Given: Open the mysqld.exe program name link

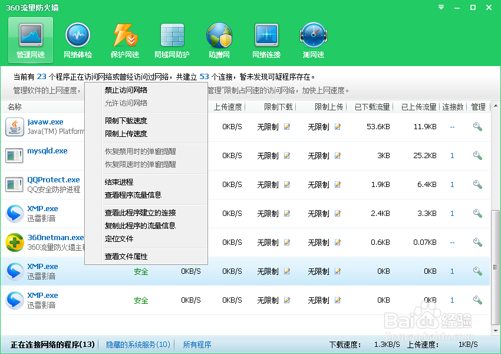Looking at the screenshot, I should click(47, 150).
